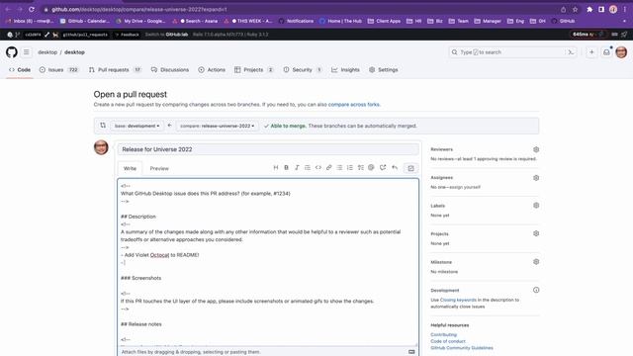Insert an unordered bullet list
The height and width of the screenshot is (356, 633).
pyautogui.click(x=339, y=167)
